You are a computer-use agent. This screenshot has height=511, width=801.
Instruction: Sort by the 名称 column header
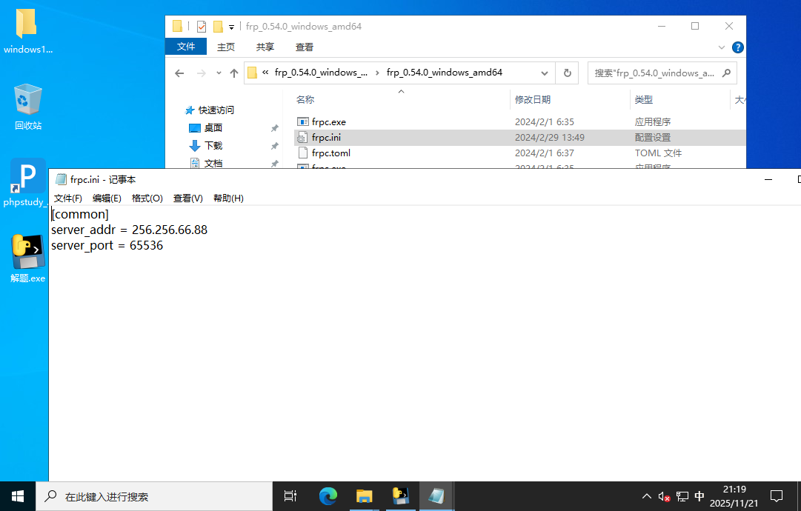305,99
